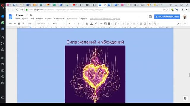Open the highlight color marker tool
Screen dimensions: 190x106
coord(96,24)
